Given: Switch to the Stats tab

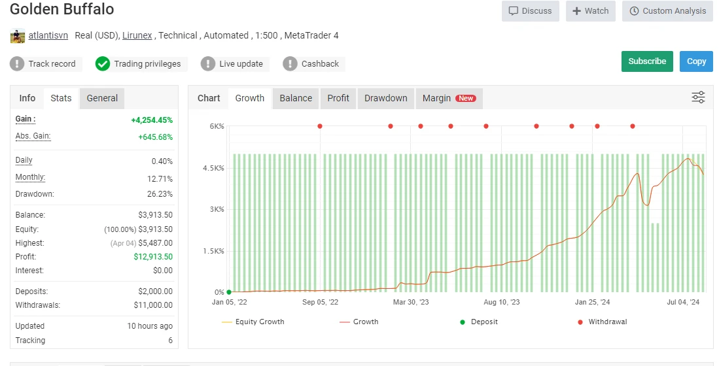Looking at the screenshot, I should (x=61, y=98).
